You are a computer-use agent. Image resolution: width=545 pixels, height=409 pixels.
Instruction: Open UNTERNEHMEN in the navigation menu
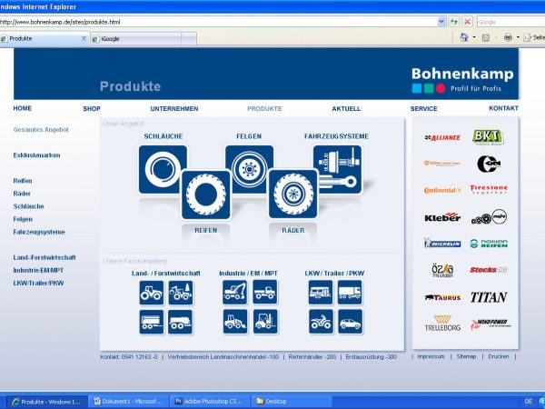[x=174, y=108]
